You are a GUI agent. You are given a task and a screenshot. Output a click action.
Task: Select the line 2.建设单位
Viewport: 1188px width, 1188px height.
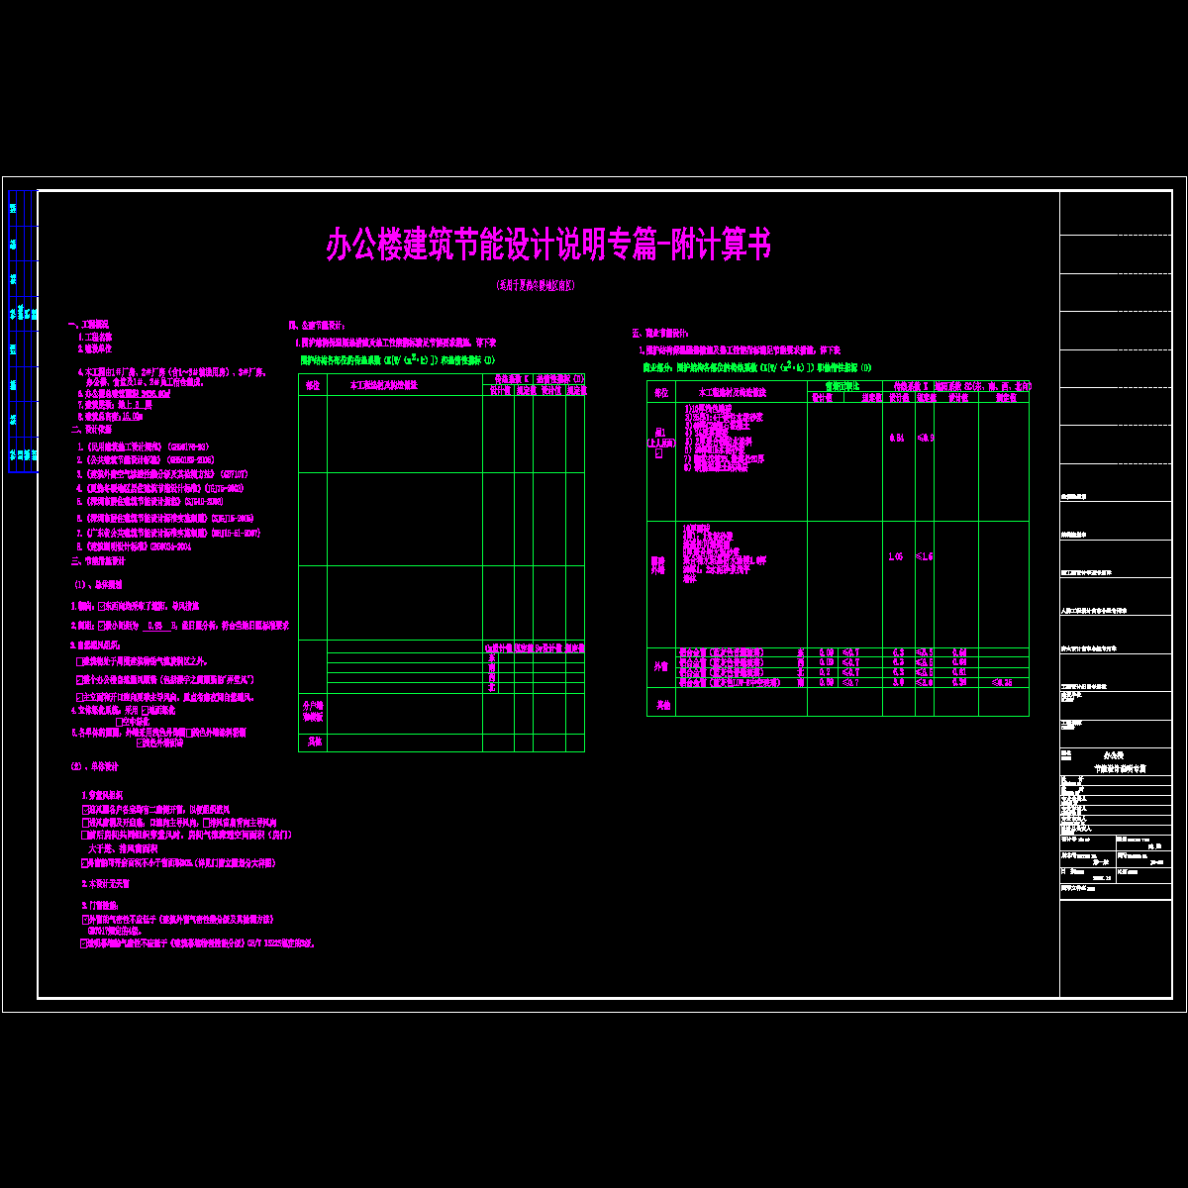tap(94, 348)
